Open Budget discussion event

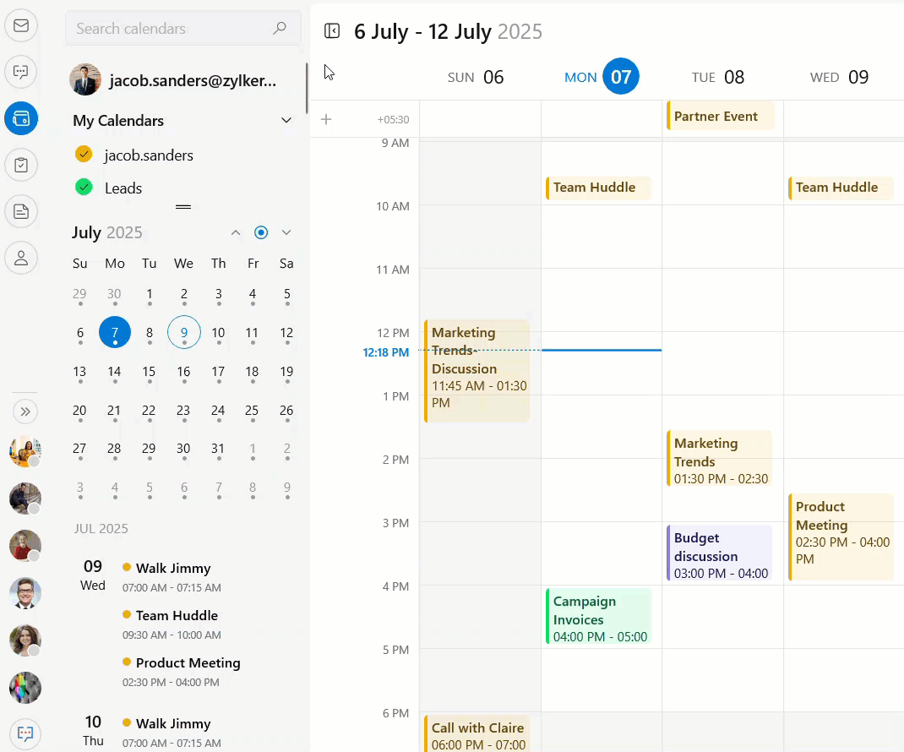[x=719, y=553]
